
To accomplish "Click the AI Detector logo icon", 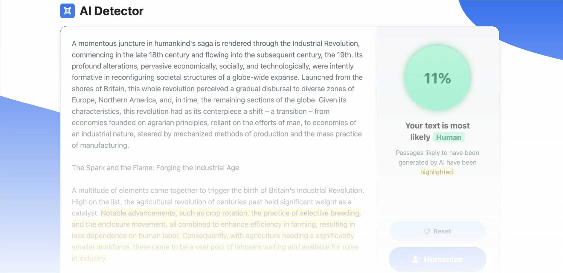I will click(67, 11).
